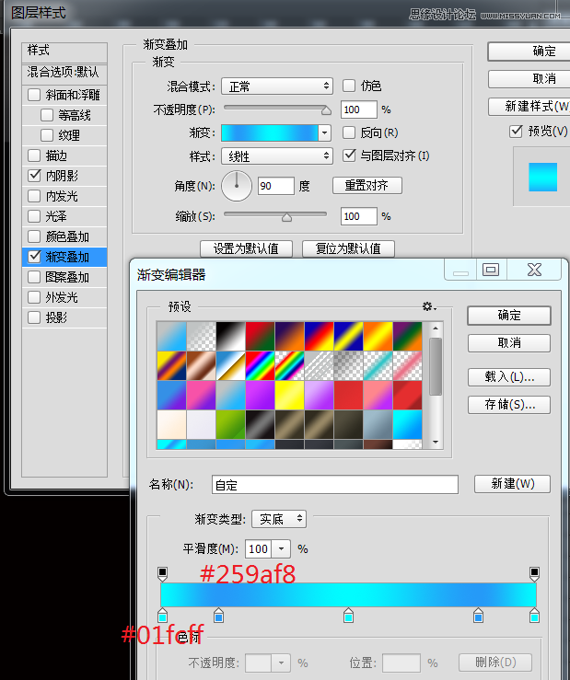Select the fourth blue color stop
Screen dimensions: 570x680
pyautogui.click(x=479, y=616)
